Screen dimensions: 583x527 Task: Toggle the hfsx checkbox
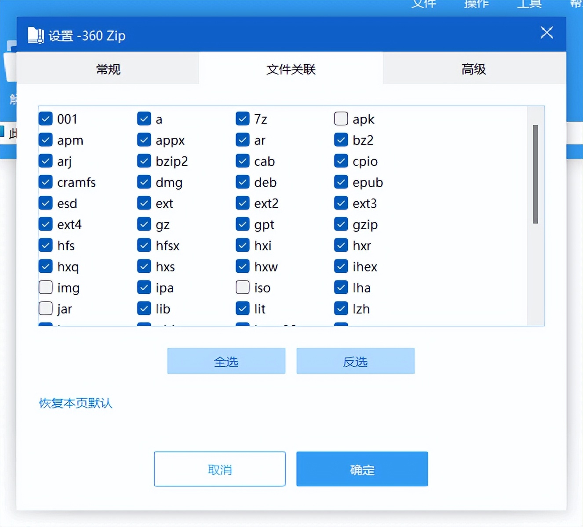tap(144, 245)
